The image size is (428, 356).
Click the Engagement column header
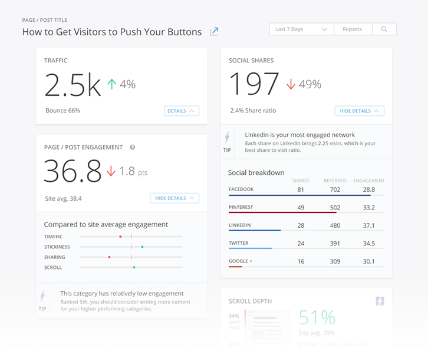pyautogui.click(x=369, y=181)
